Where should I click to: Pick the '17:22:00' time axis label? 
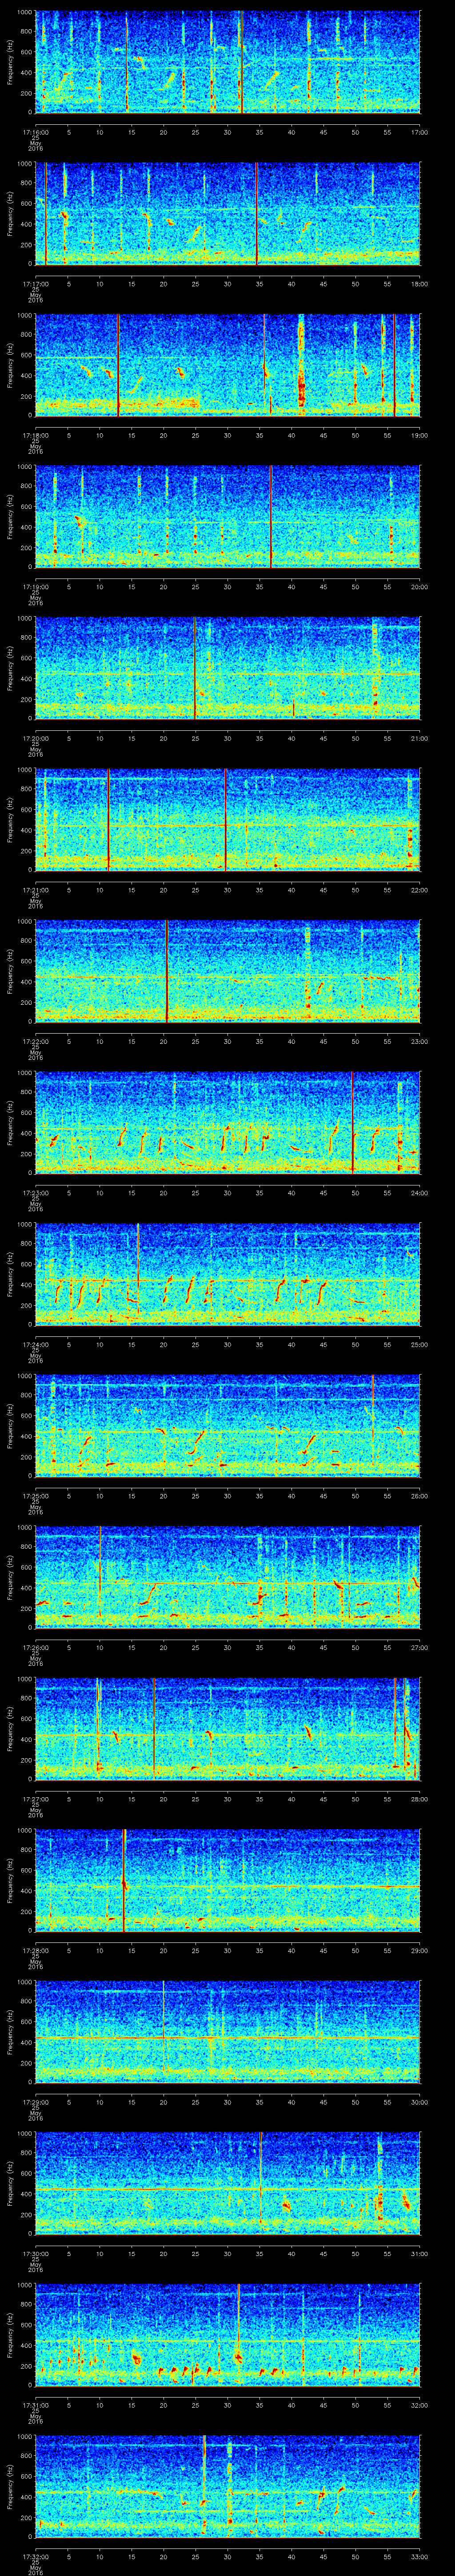click(x=35, y=1042)
